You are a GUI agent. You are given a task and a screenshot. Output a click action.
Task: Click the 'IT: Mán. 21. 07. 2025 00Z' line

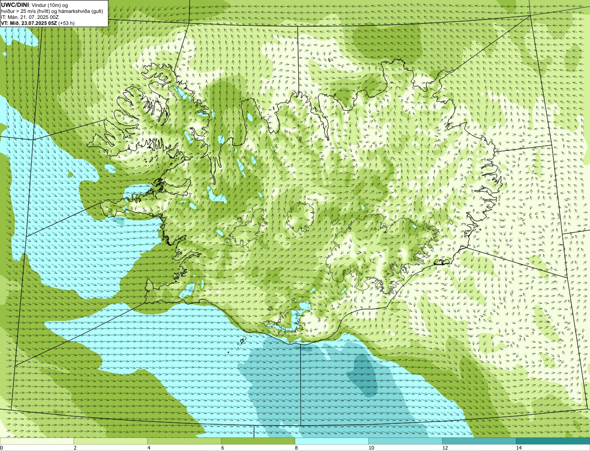tap(30, 17)
